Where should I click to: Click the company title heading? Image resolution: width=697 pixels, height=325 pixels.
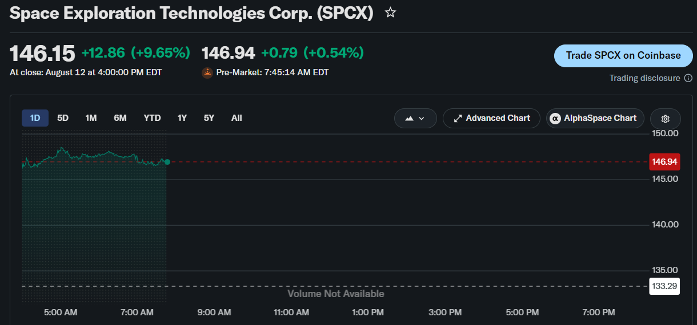coord(191,14)
